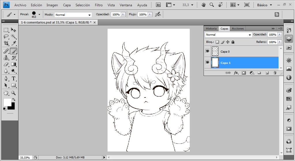
Task: Select the Healing Brush tool
Action: point(6,51)
